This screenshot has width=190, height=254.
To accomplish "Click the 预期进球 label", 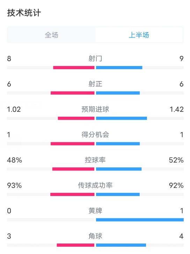I will tap(95, 109).
